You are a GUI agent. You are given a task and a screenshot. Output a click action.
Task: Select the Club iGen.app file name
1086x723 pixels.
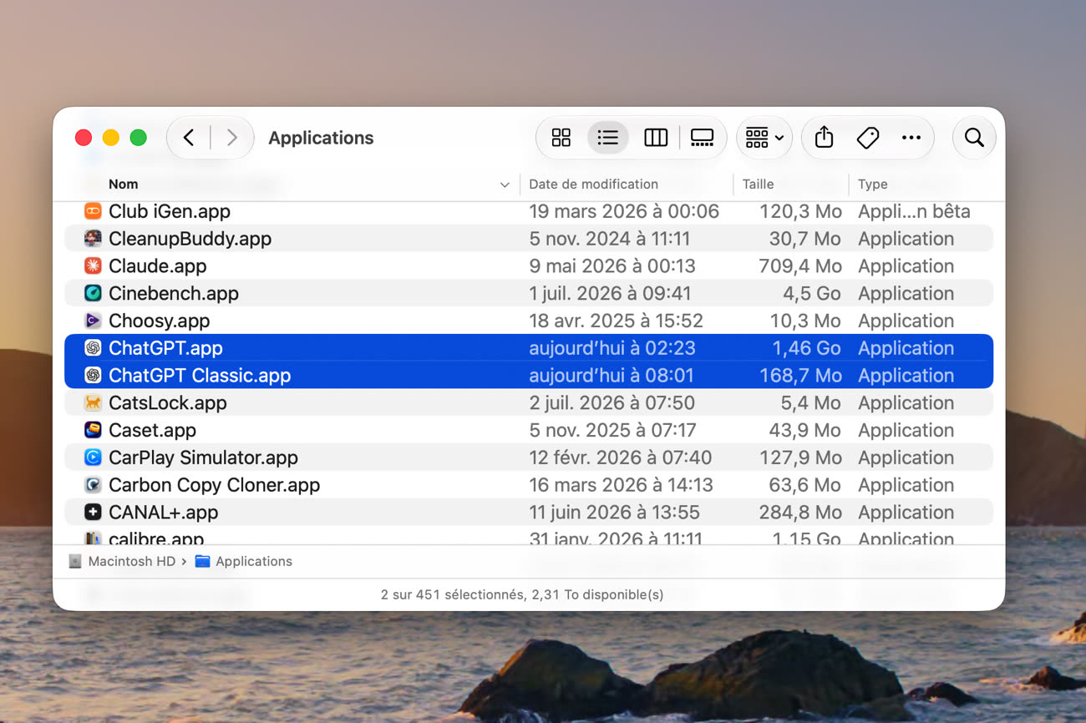coord(170,211)
